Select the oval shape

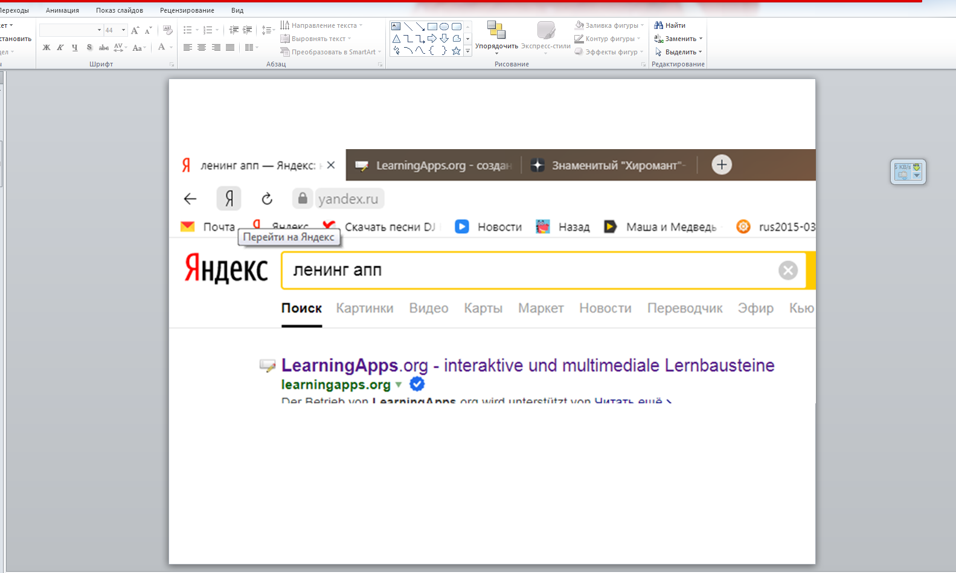coord(444,27)
